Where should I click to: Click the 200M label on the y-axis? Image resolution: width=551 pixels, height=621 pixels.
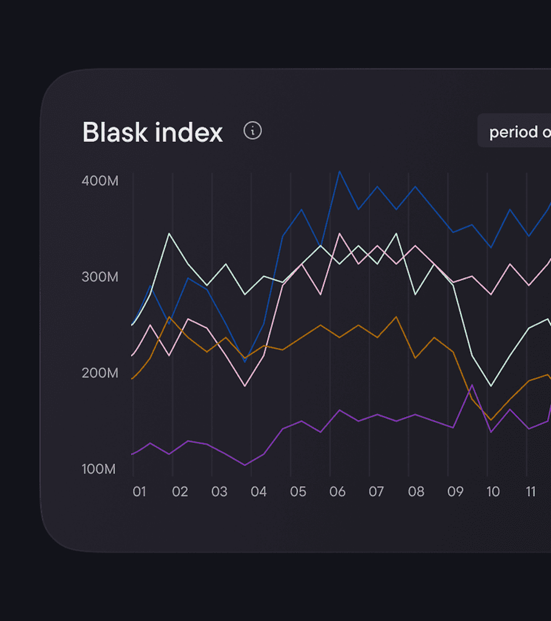click(101, 373)
